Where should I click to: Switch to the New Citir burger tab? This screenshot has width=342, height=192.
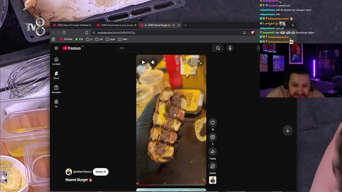tap(72, 25)
